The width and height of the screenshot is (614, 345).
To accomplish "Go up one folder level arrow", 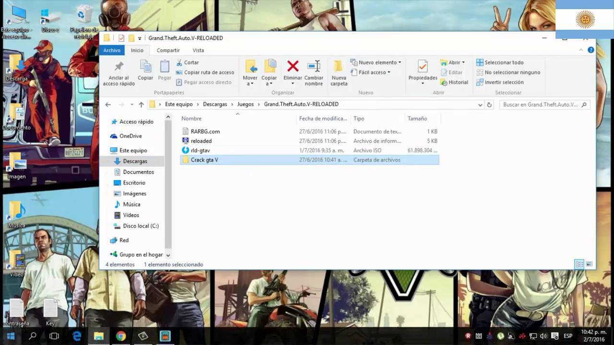I will (x=141, y=104).
